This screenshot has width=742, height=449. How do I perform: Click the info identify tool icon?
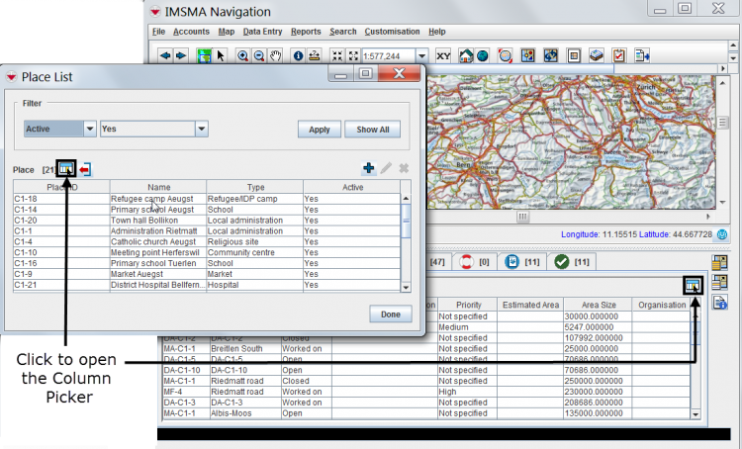coord(298,55)
